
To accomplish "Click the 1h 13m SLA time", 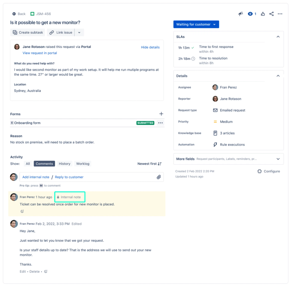I will pyautogui.click(x=184, y=48).
